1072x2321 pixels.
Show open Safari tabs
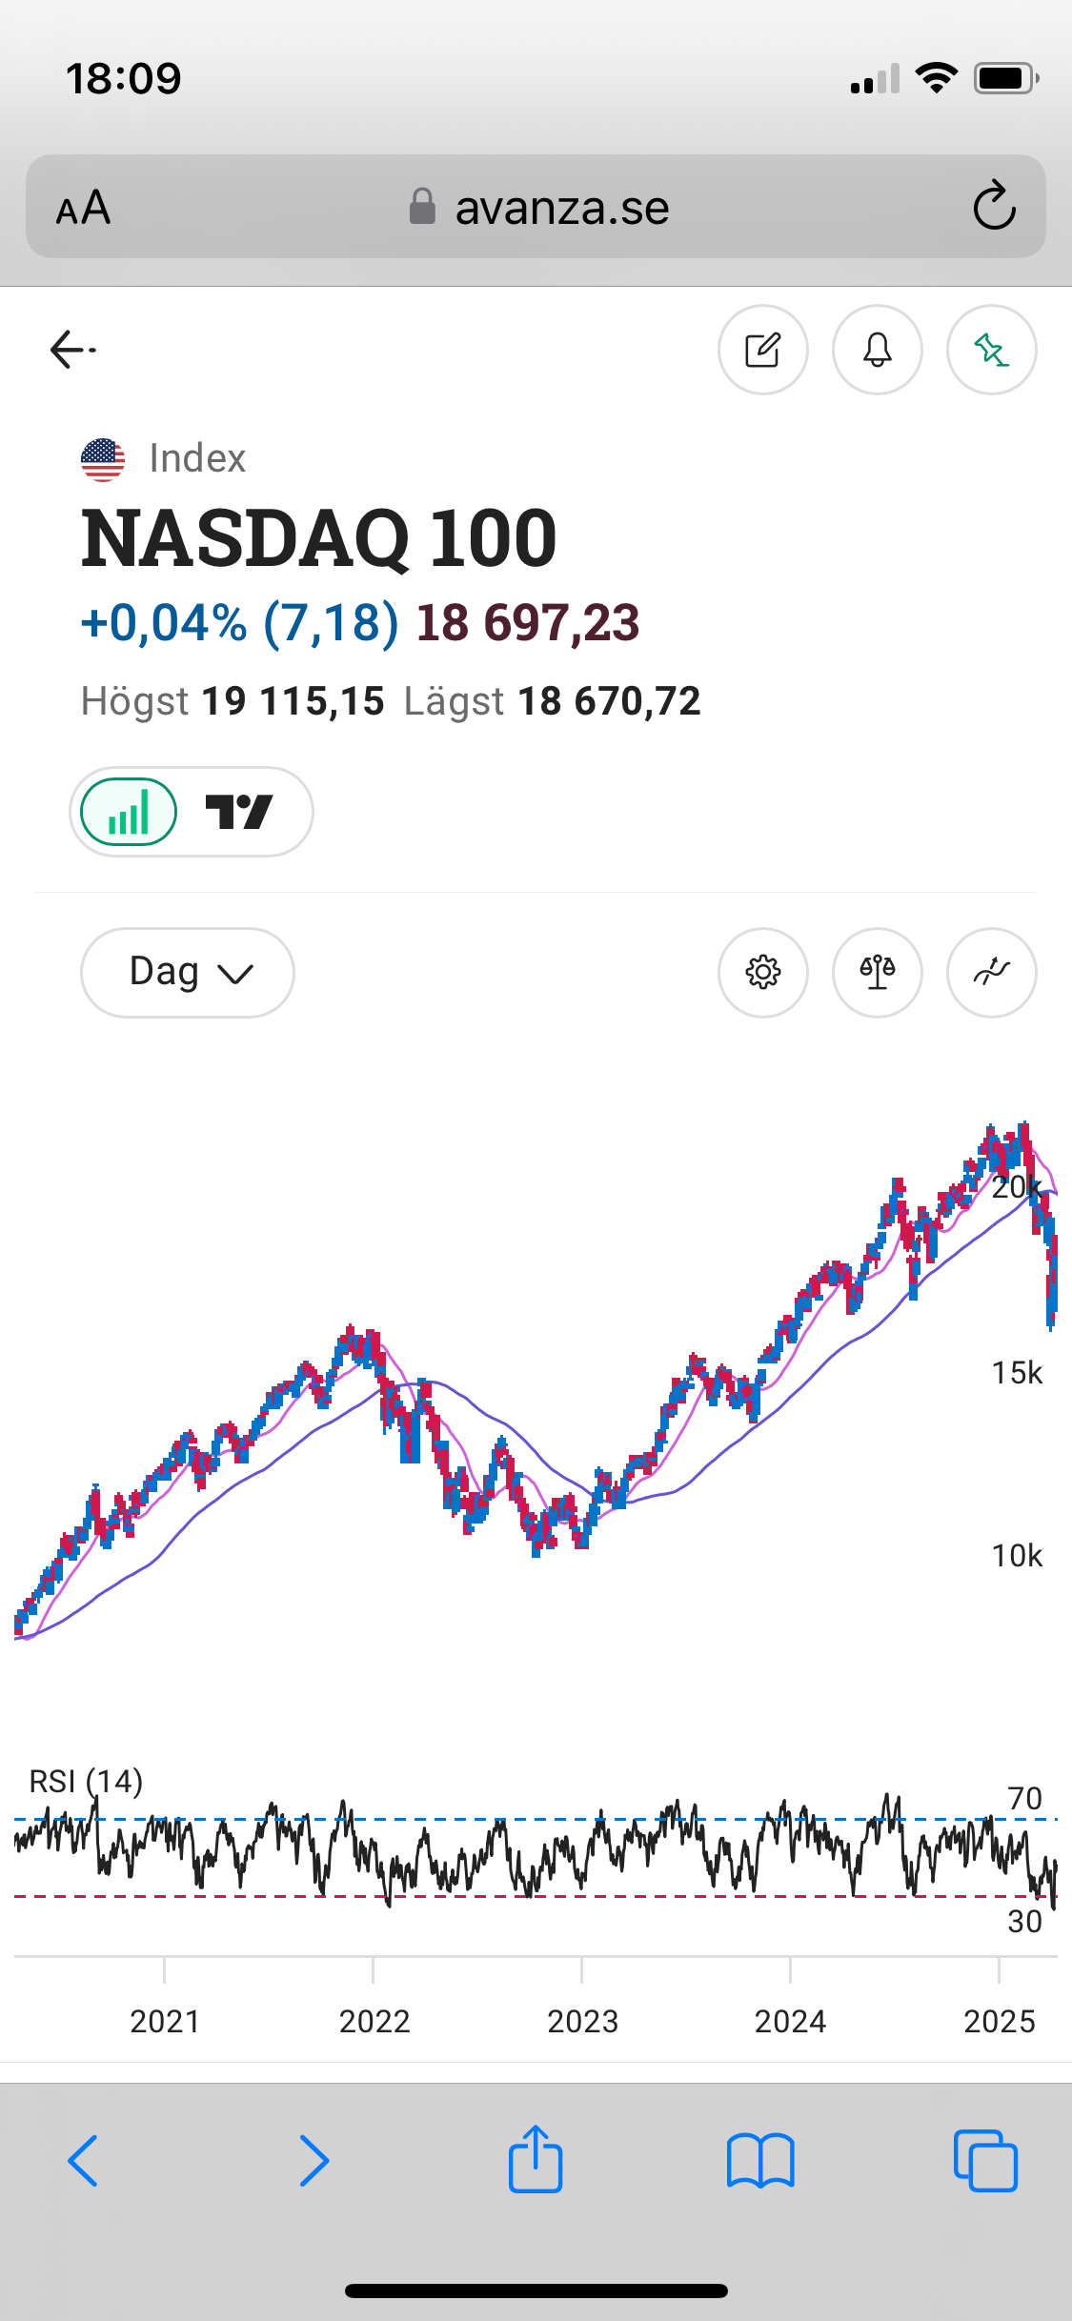click(985, 2161)
